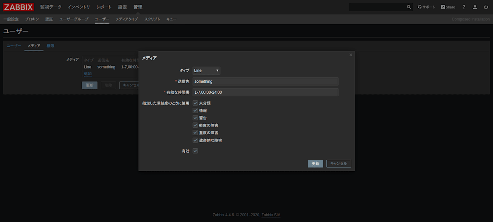The image size is (493, 222).
Task: Go to ユーザーグループ submenu
Action: [74, 19]
